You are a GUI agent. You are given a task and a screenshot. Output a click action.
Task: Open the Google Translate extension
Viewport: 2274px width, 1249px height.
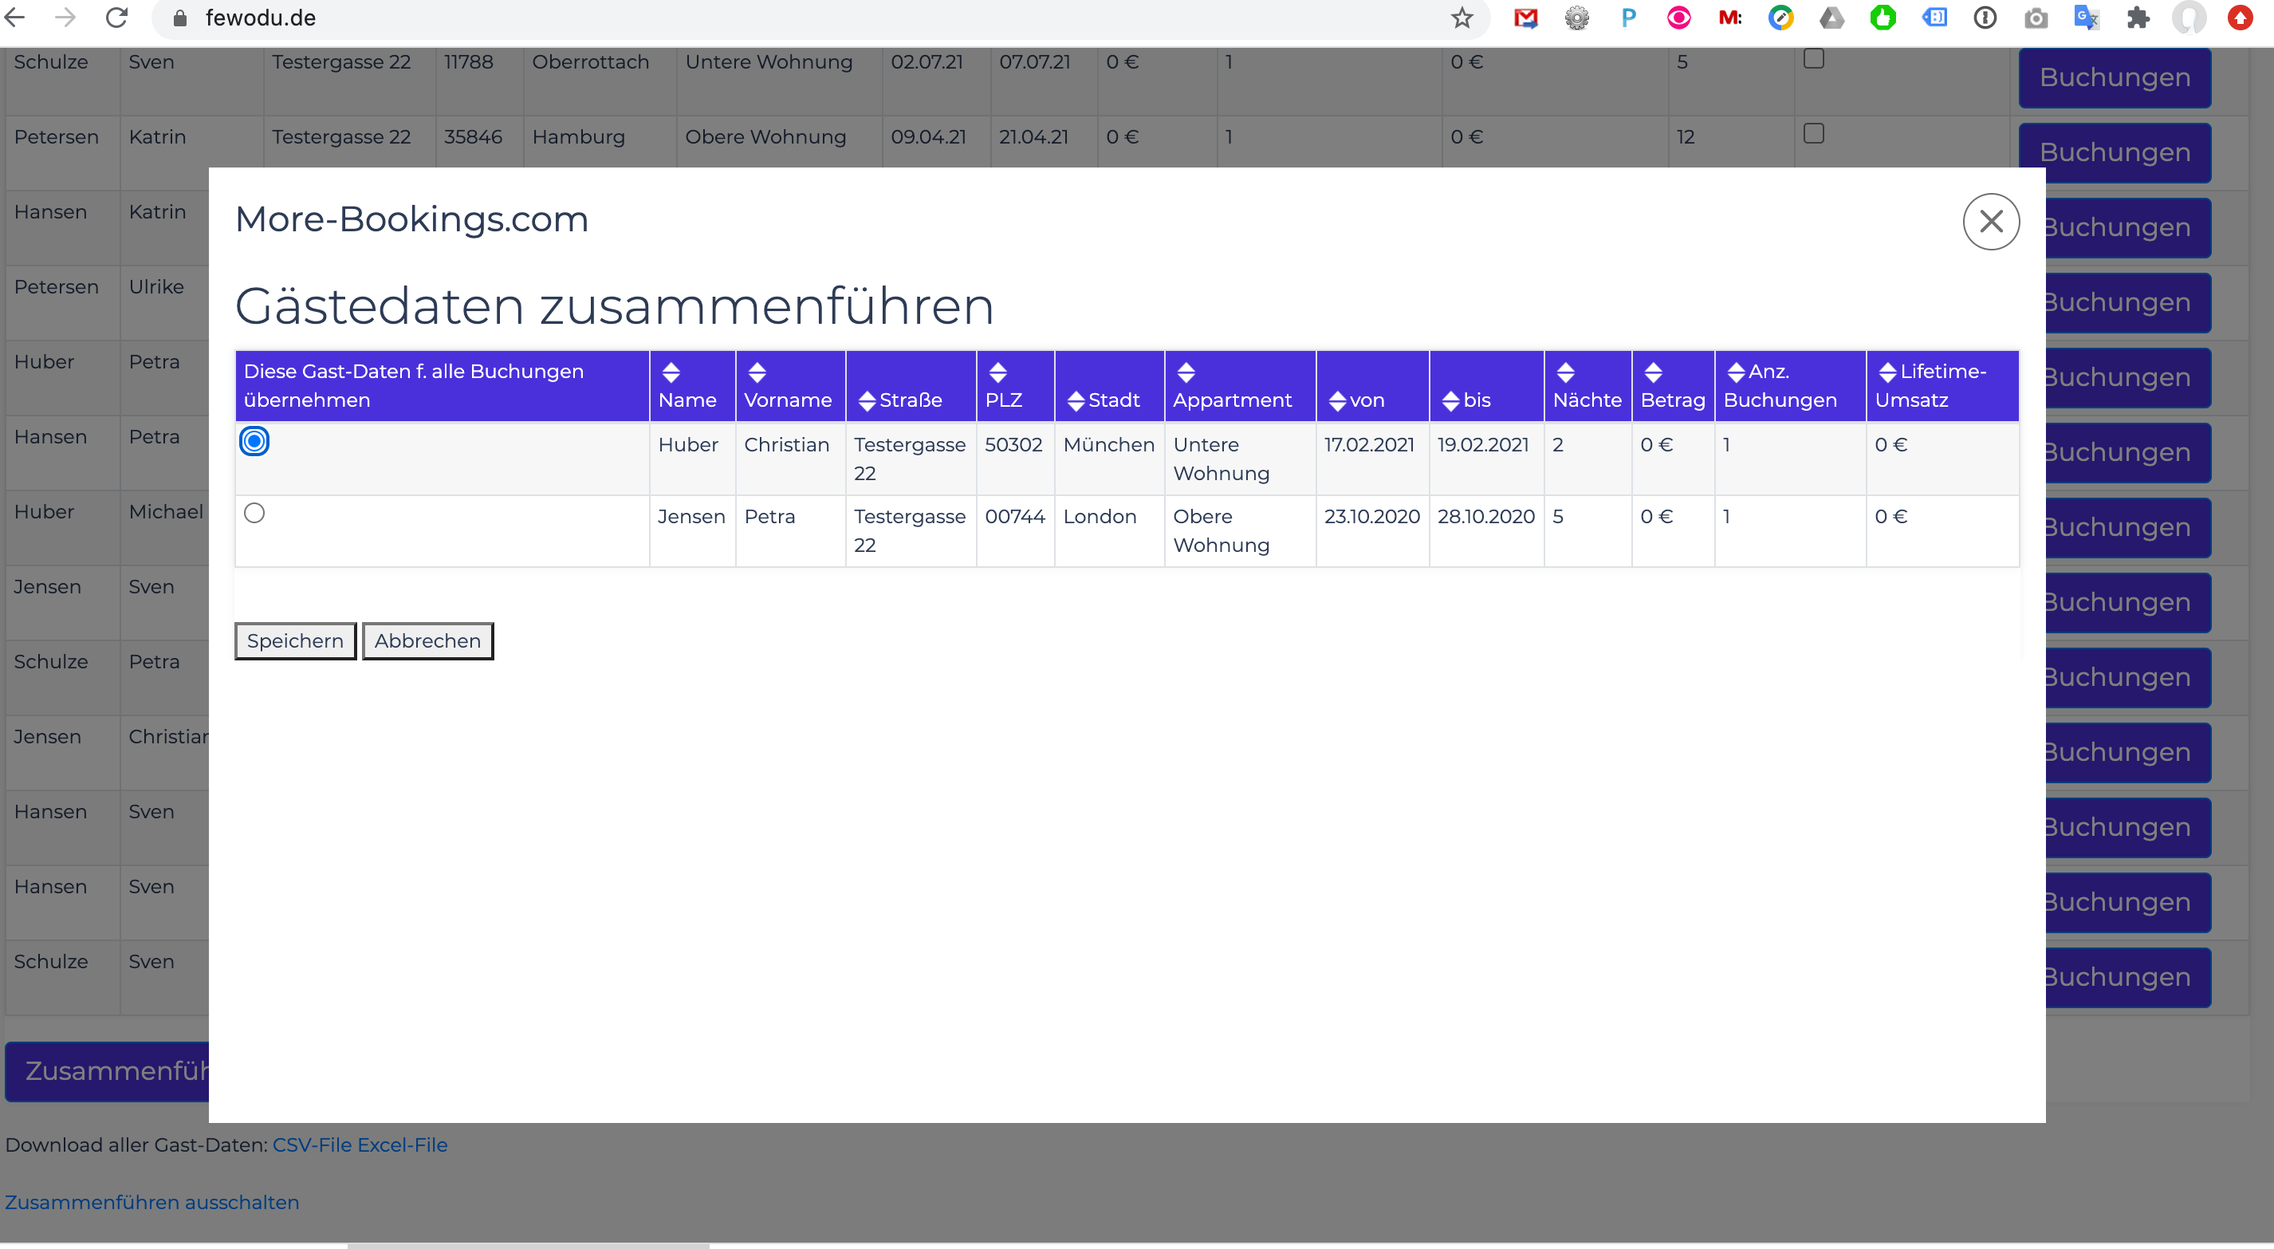(x=2086, y=18)
